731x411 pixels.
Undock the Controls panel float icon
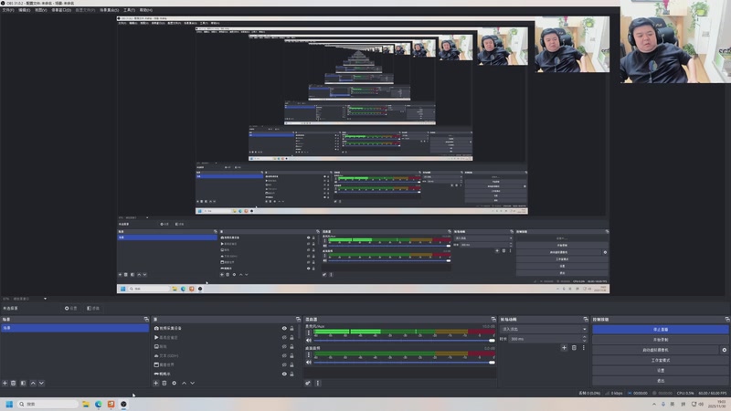coord(727,319)
